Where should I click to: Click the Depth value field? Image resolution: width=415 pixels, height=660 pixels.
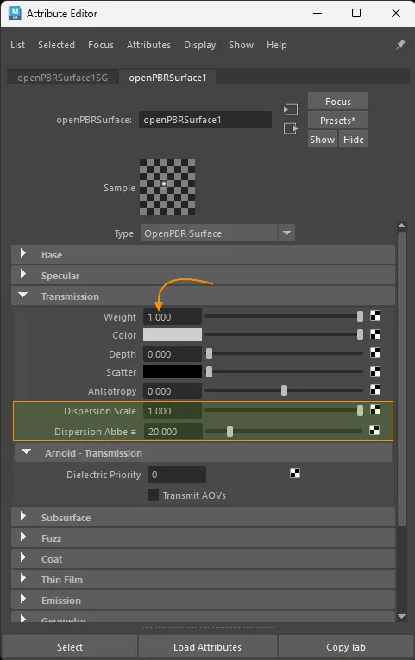point(173,353)
